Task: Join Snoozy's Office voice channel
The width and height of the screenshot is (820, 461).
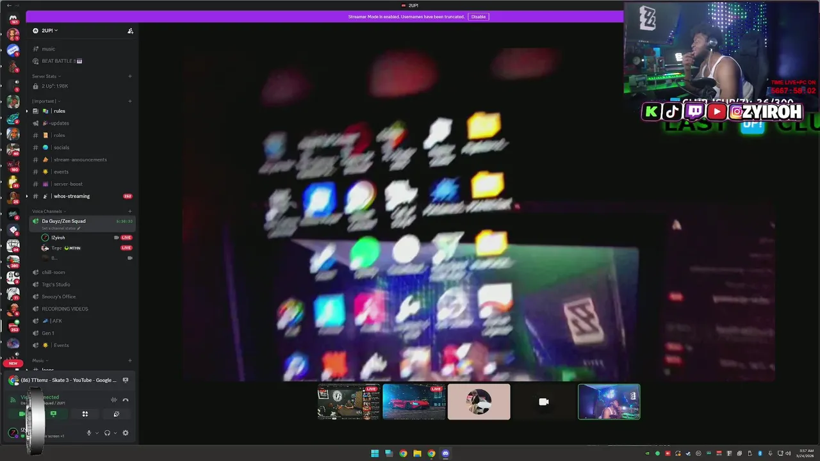Action: pos(82,296)
